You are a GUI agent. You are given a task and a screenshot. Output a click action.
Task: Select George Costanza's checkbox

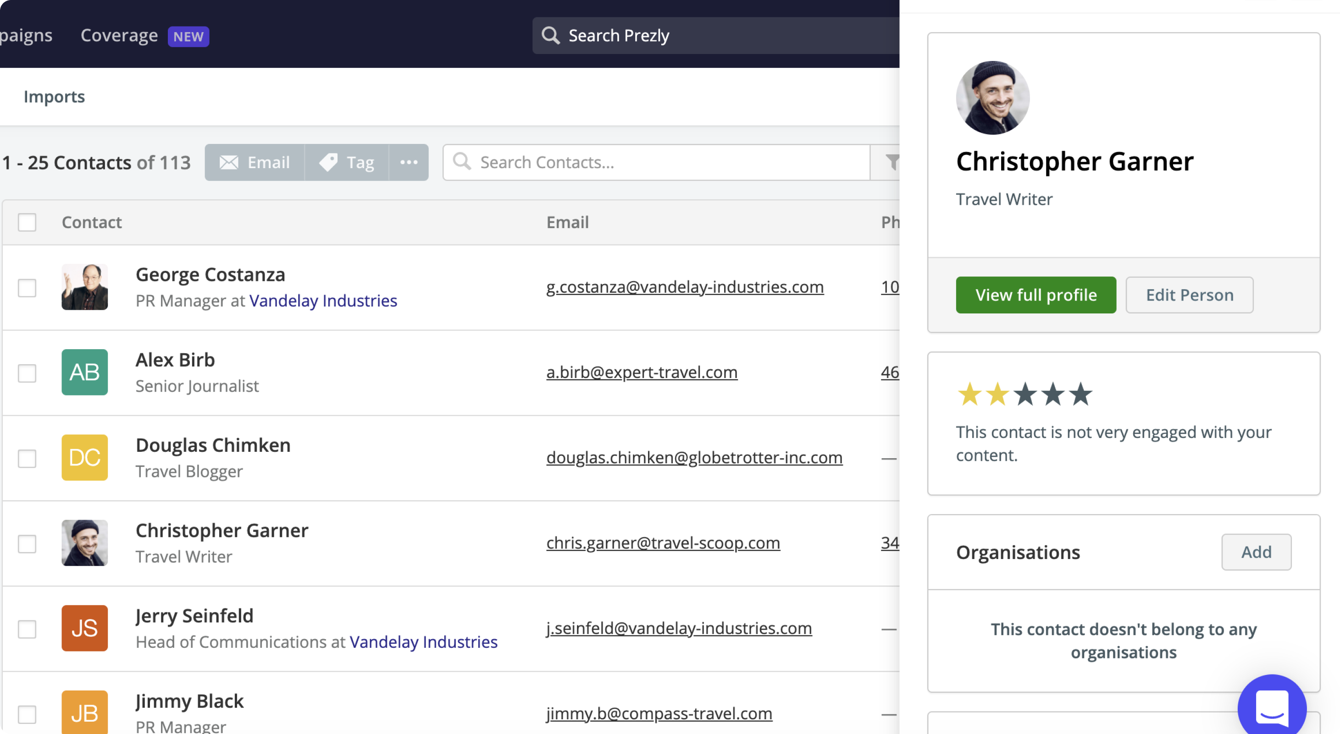pos(27,288)
